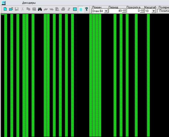Click the grayed round blob toolbar icon
This screenshot has width=169, height=137.
point(63,9)
